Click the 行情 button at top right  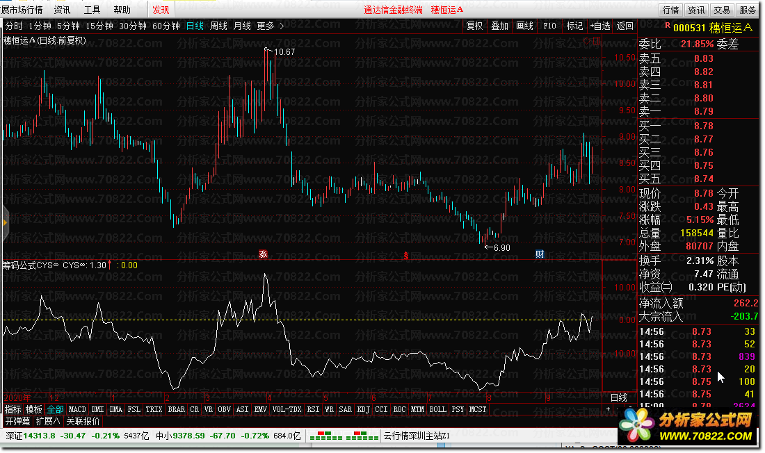pos(671,10)
